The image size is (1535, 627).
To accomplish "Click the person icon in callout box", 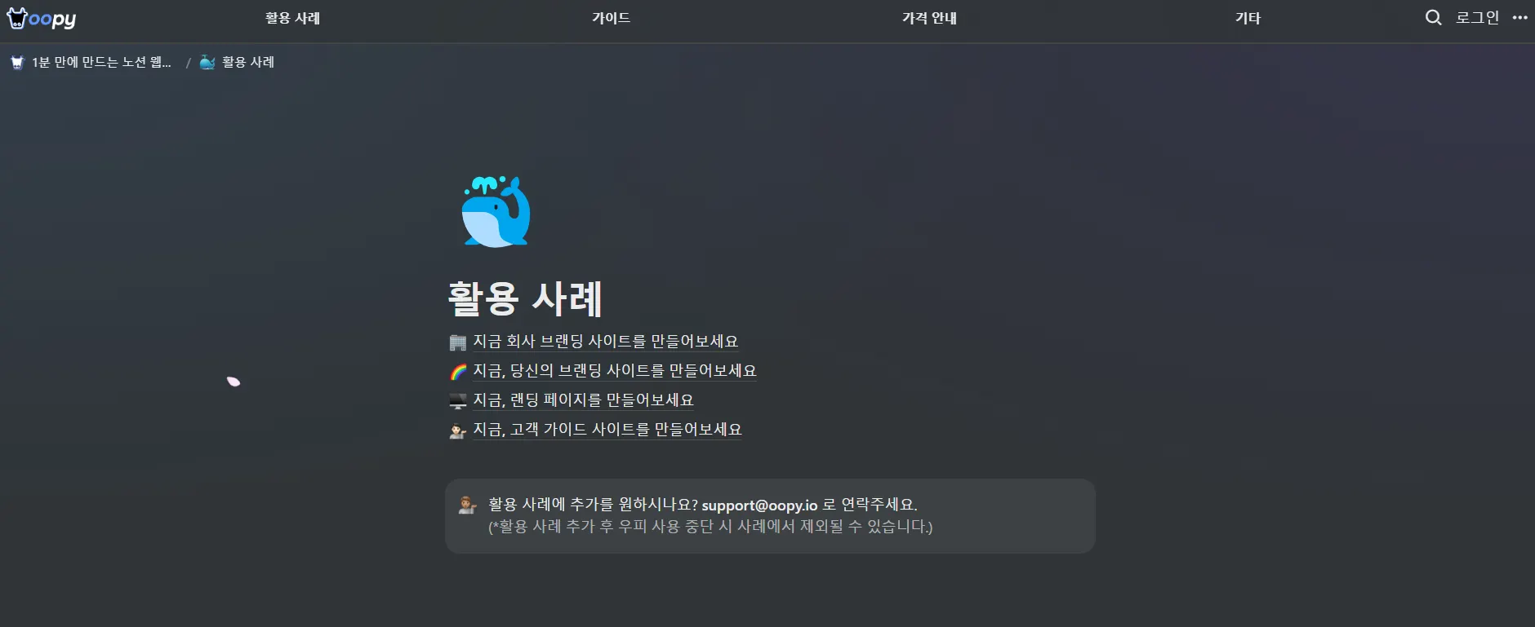I will [467, 505].
